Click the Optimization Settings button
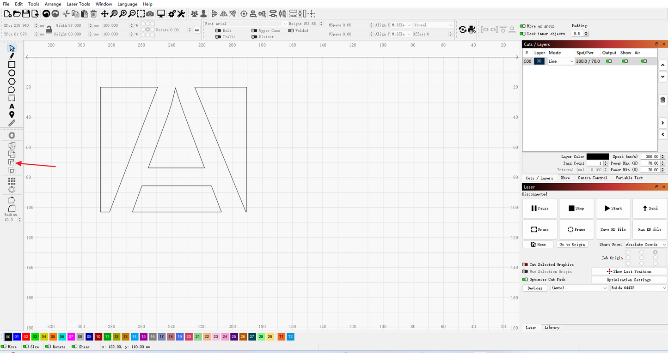 [x=629, y=280]
